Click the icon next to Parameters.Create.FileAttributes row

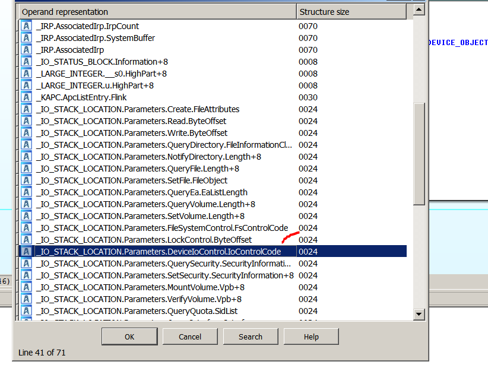click(x=26, y=109)
